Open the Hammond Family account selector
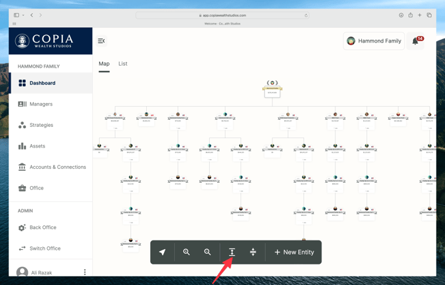The image size is (445, 285). (374, 41)
